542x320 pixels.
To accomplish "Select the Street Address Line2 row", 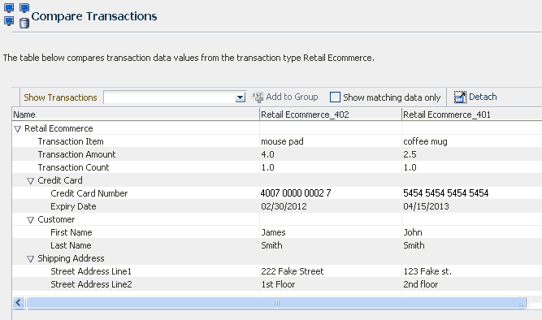I will pyautogui.click(x=277, y=284).
